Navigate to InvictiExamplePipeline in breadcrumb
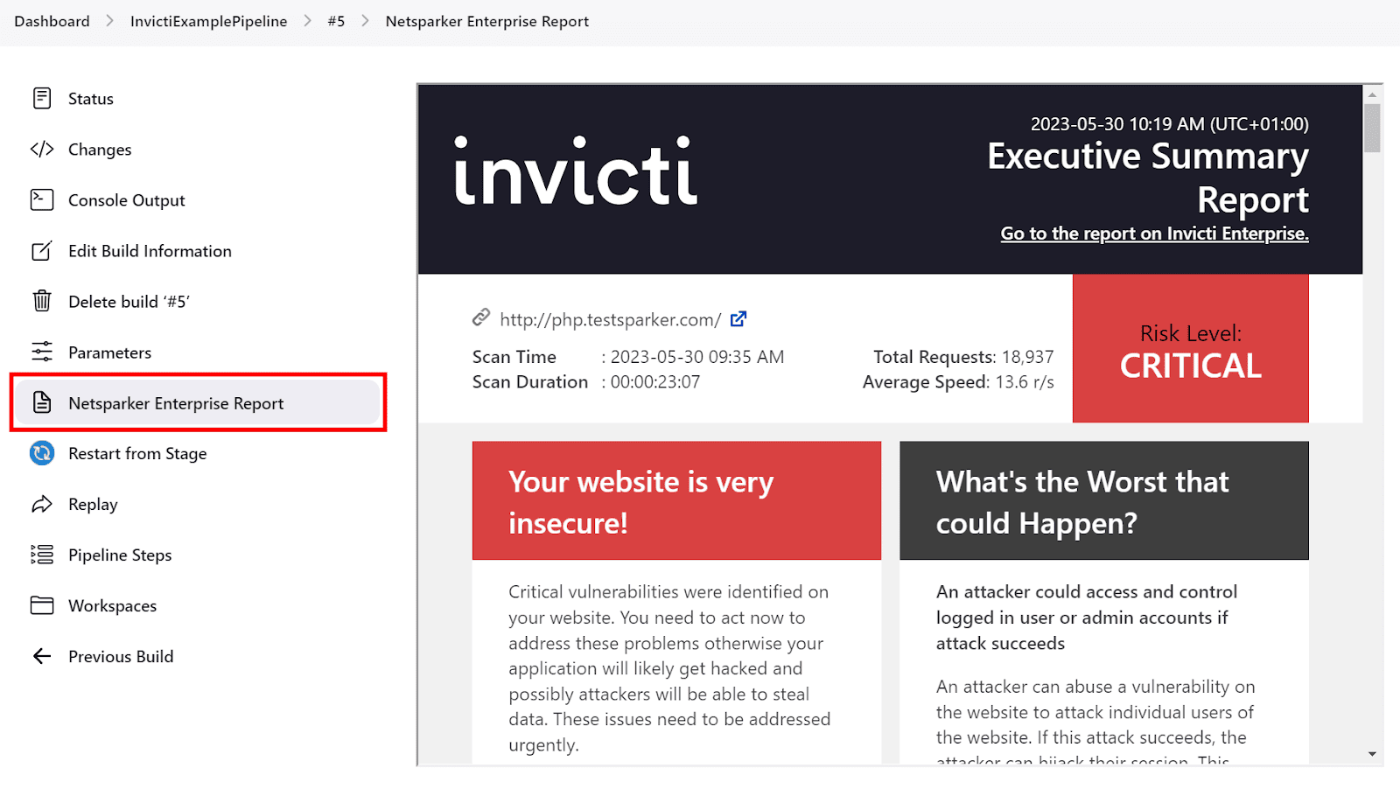Viewport: 1400px width, 789px height. click(209, 21)
